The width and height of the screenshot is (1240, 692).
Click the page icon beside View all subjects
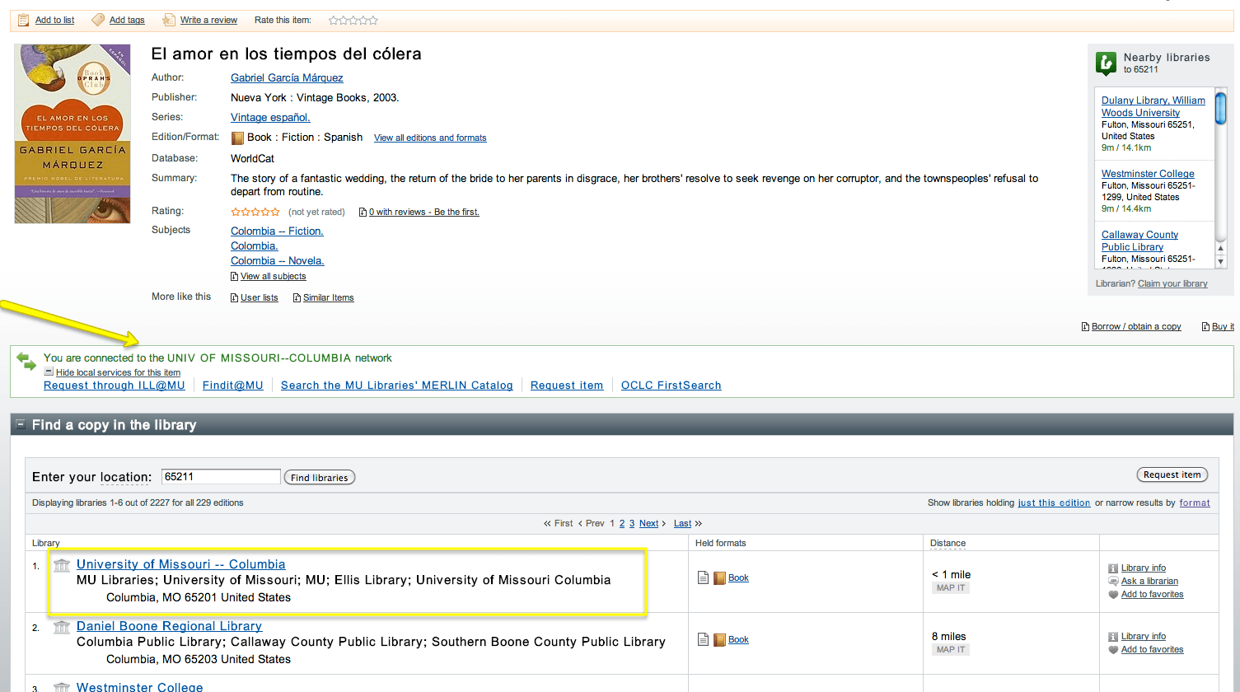(x=235, y=277)
